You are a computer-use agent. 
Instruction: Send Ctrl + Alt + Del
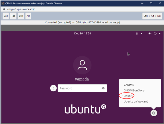point(152,16)
